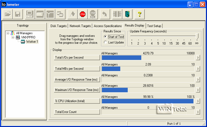The image size is (207, 127).
Task: Click the Total MBs per Second progress bar
Action: click(148, 69)
